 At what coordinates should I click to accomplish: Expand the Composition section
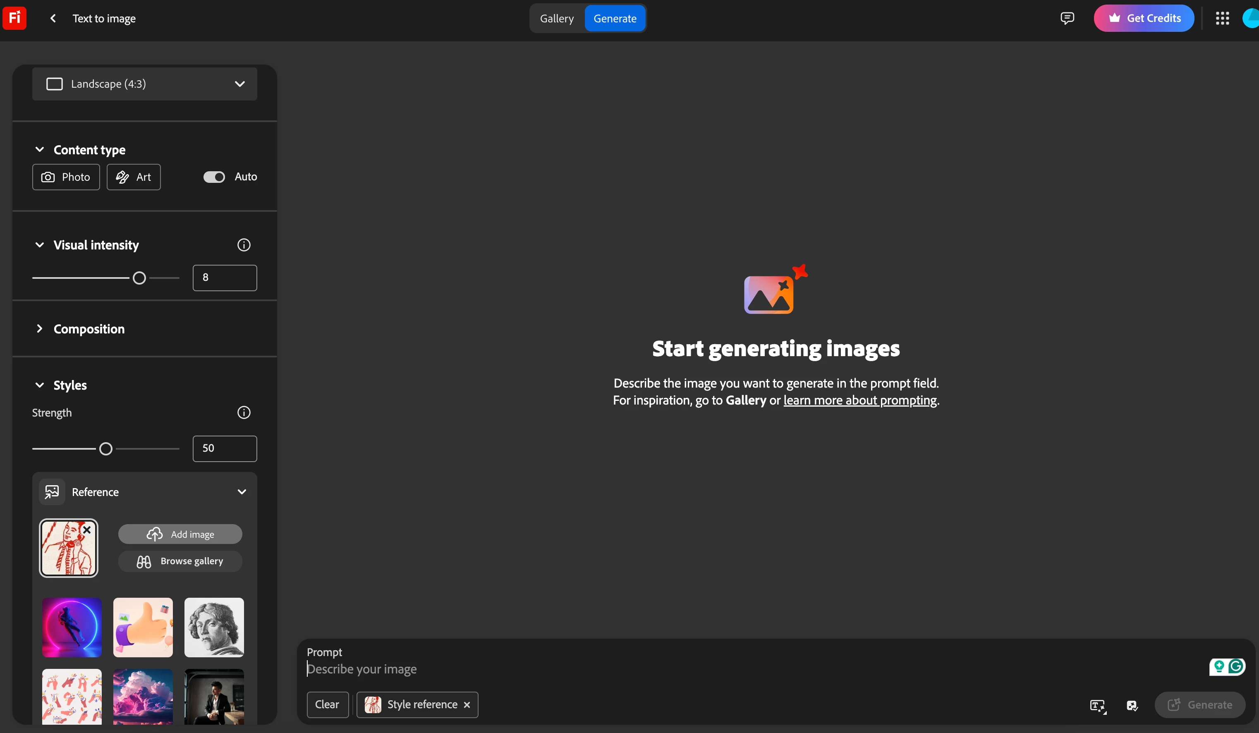89,329
